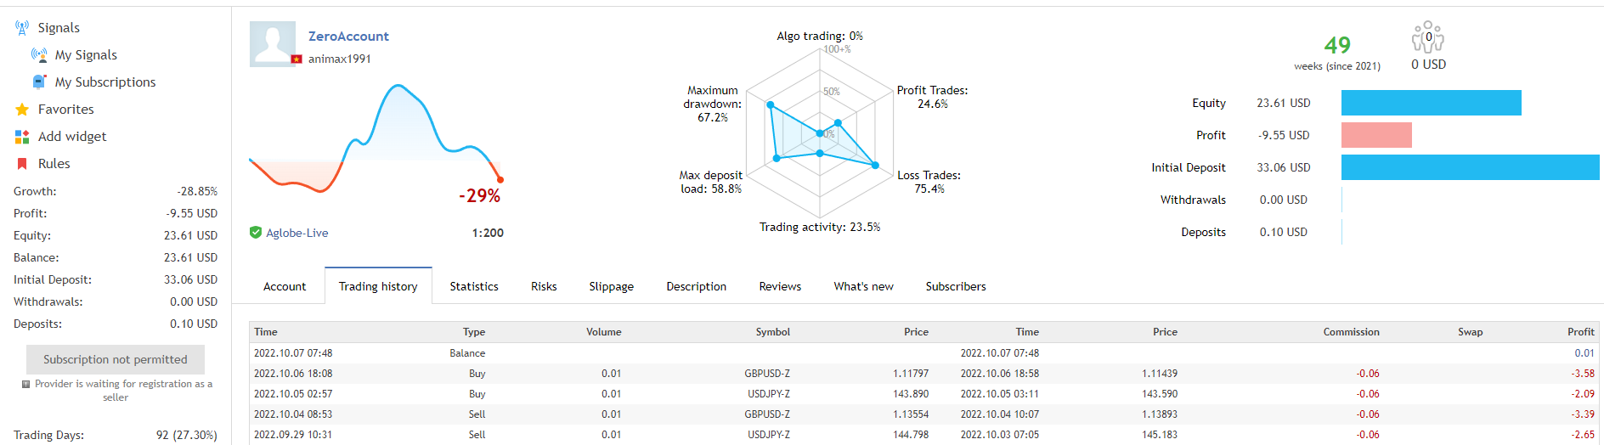The width and height of the screenshot is (1604, 445).
Task: Click the Signals antenna icon
Action: click(x=22, y=28)
